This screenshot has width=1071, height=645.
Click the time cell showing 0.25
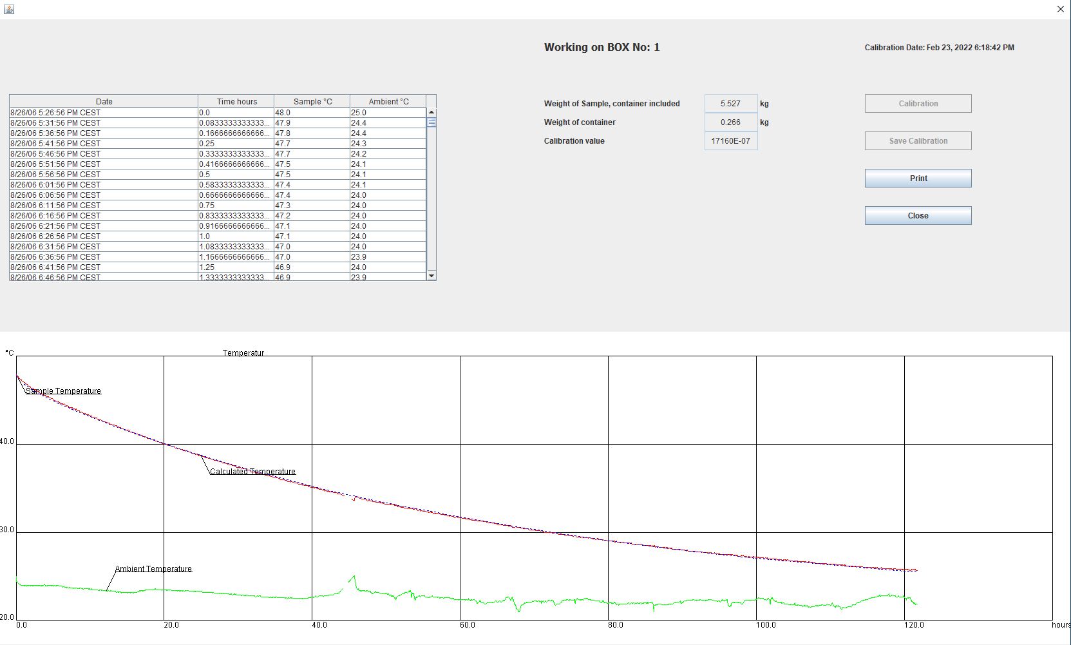[x=236, y=144]
